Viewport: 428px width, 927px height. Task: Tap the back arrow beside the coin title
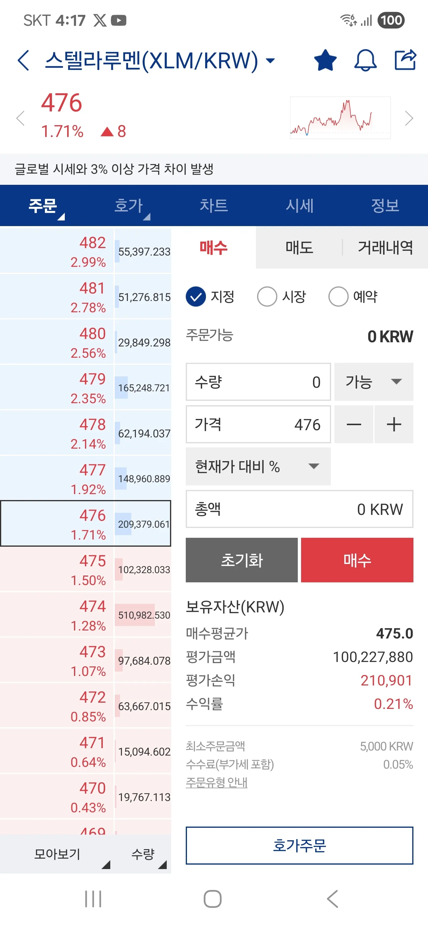pyautogui.click(x=23, y=60)
